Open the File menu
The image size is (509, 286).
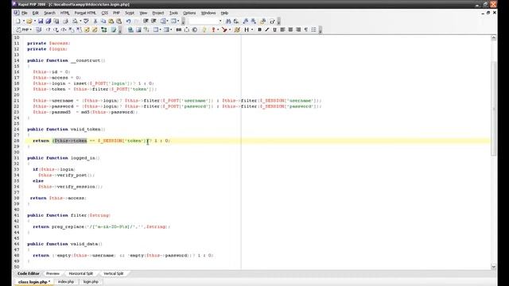25,13
